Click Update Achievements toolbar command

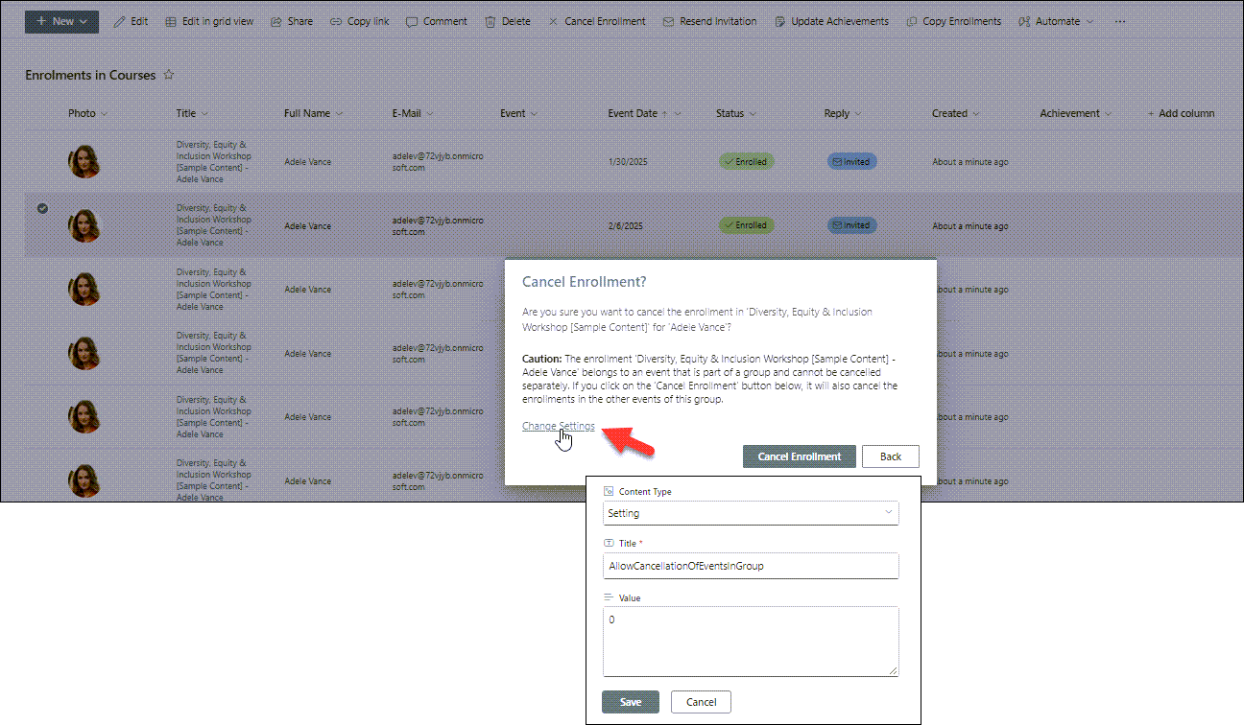831,21
